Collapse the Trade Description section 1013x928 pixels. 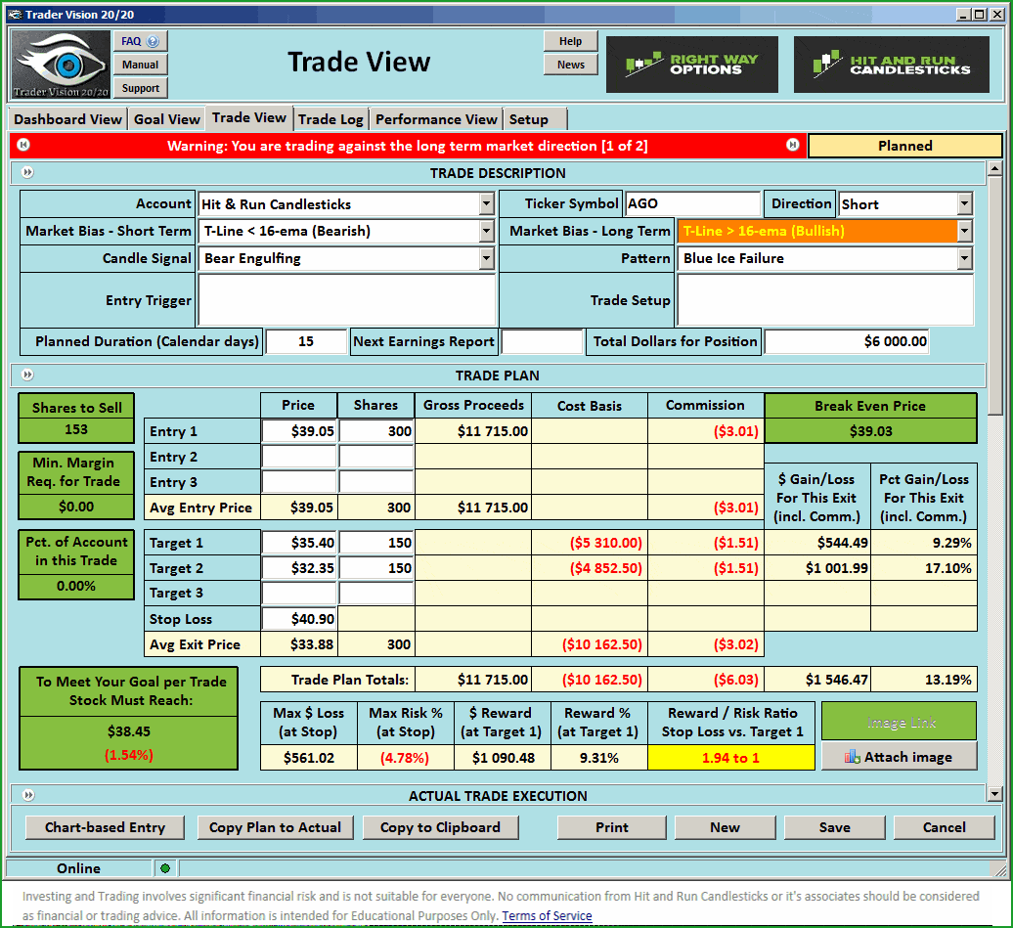(27, 172)
